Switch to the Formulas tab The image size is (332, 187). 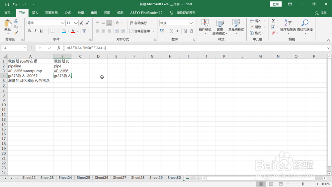(x=68, y=13)
